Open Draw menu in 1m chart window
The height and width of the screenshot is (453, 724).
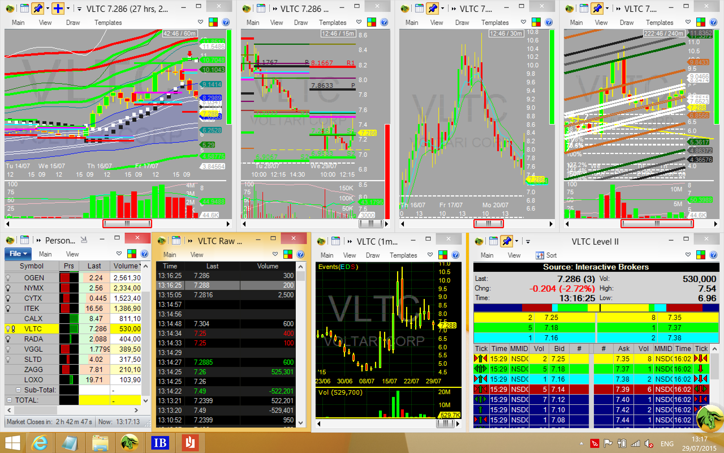pos(372,255)
